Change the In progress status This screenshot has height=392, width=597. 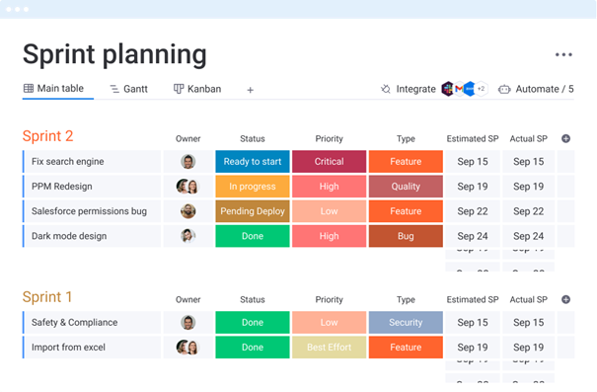[x=253, y=187]
